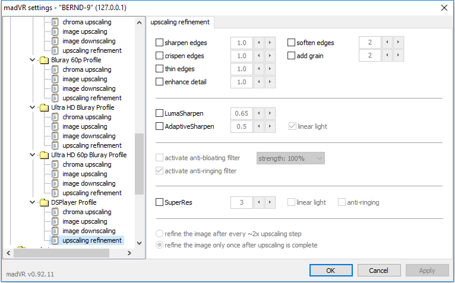This screenshot has height=283, width=455.
Task: Check the soften edges option
Action: click(x=291, y=43)
